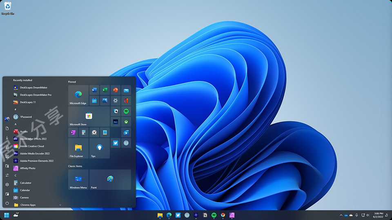Screen dimensions: 392x220
Task: Open the Tips pinned tile
Action: coord(100,148)
